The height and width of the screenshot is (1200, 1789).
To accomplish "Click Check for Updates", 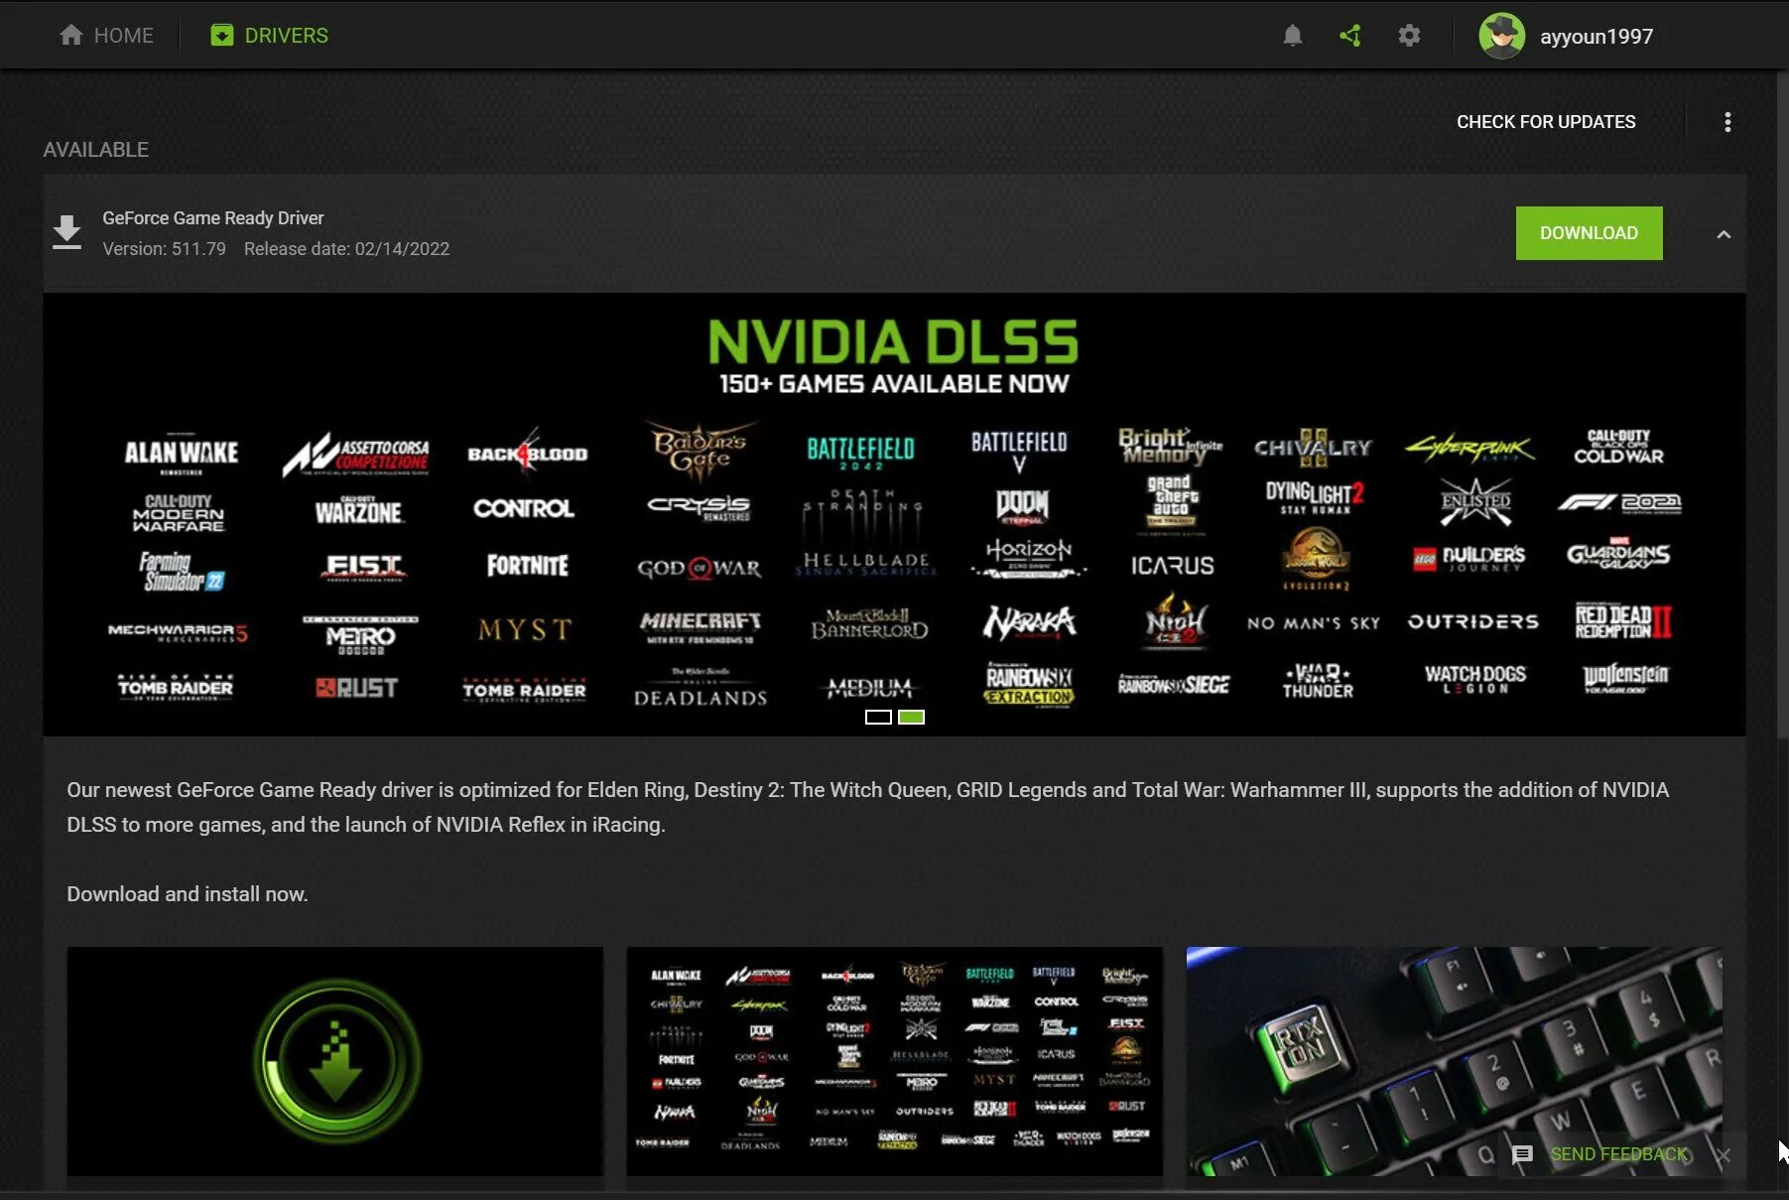I will coord(1546,122).
